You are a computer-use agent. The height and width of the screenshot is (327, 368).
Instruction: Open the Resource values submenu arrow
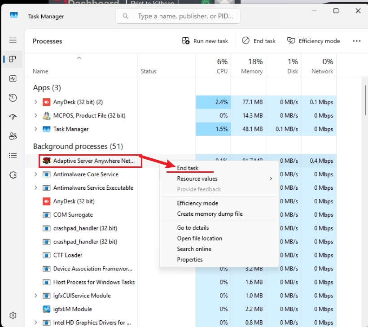(271, 179)
